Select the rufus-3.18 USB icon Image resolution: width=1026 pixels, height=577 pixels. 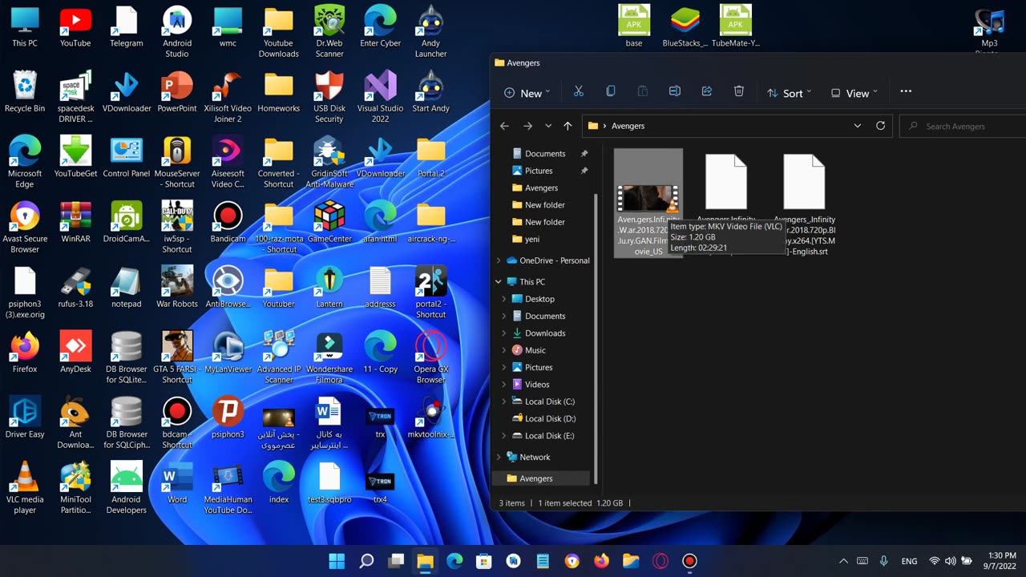tap(75, 287)
